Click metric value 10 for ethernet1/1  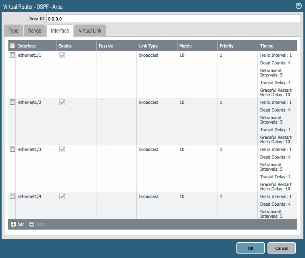(x=182, y=55)
